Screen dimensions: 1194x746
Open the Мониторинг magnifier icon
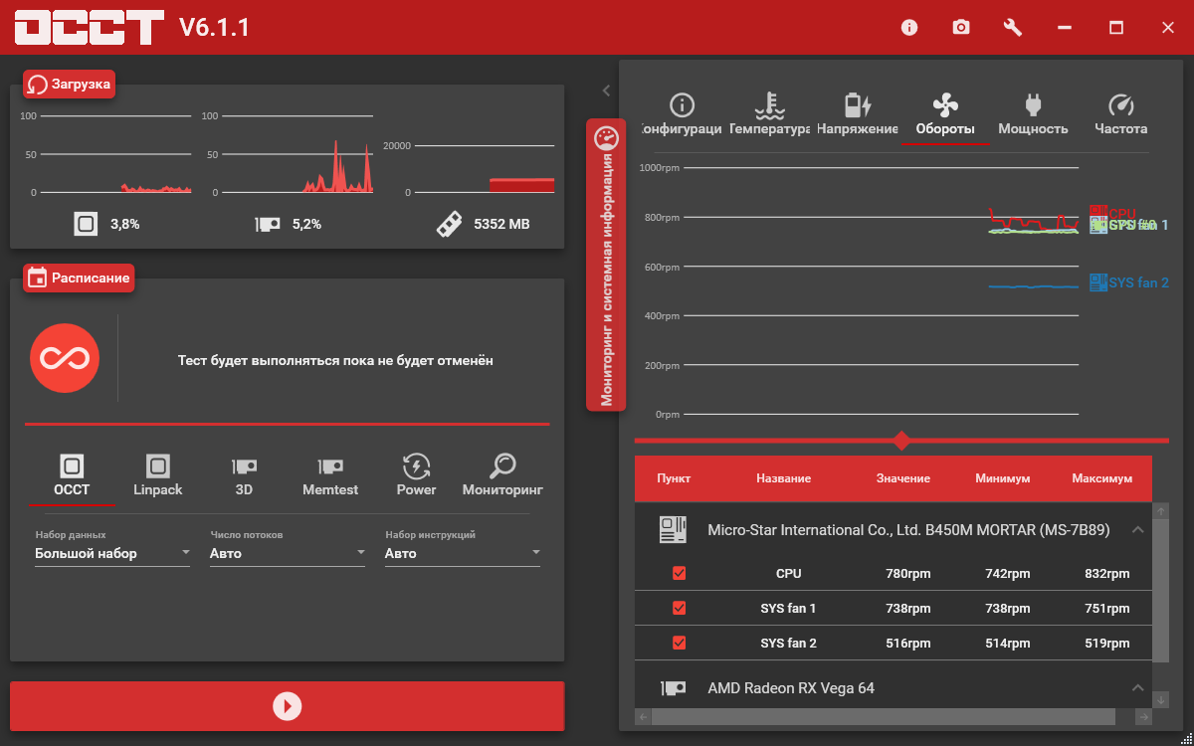502,466
